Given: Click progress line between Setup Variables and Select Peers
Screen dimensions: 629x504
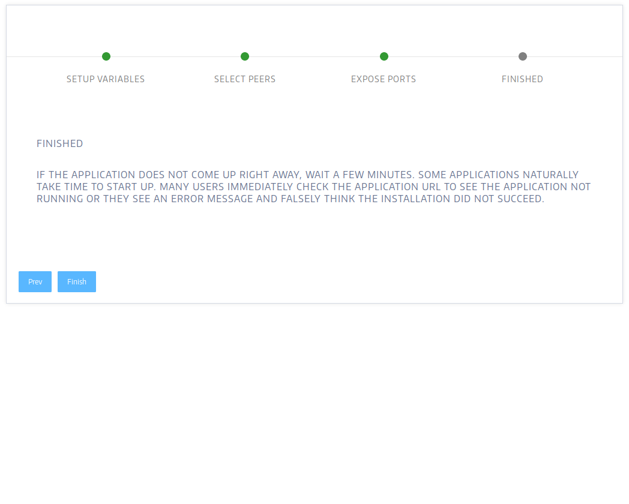Looking at the screenshot, I should click(175, 56).
